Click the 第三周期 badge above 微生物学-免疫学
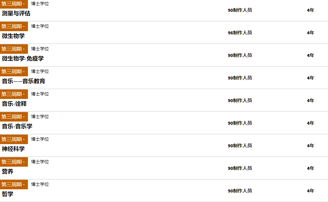The image size is (328, 202). [x=14, y=49]
